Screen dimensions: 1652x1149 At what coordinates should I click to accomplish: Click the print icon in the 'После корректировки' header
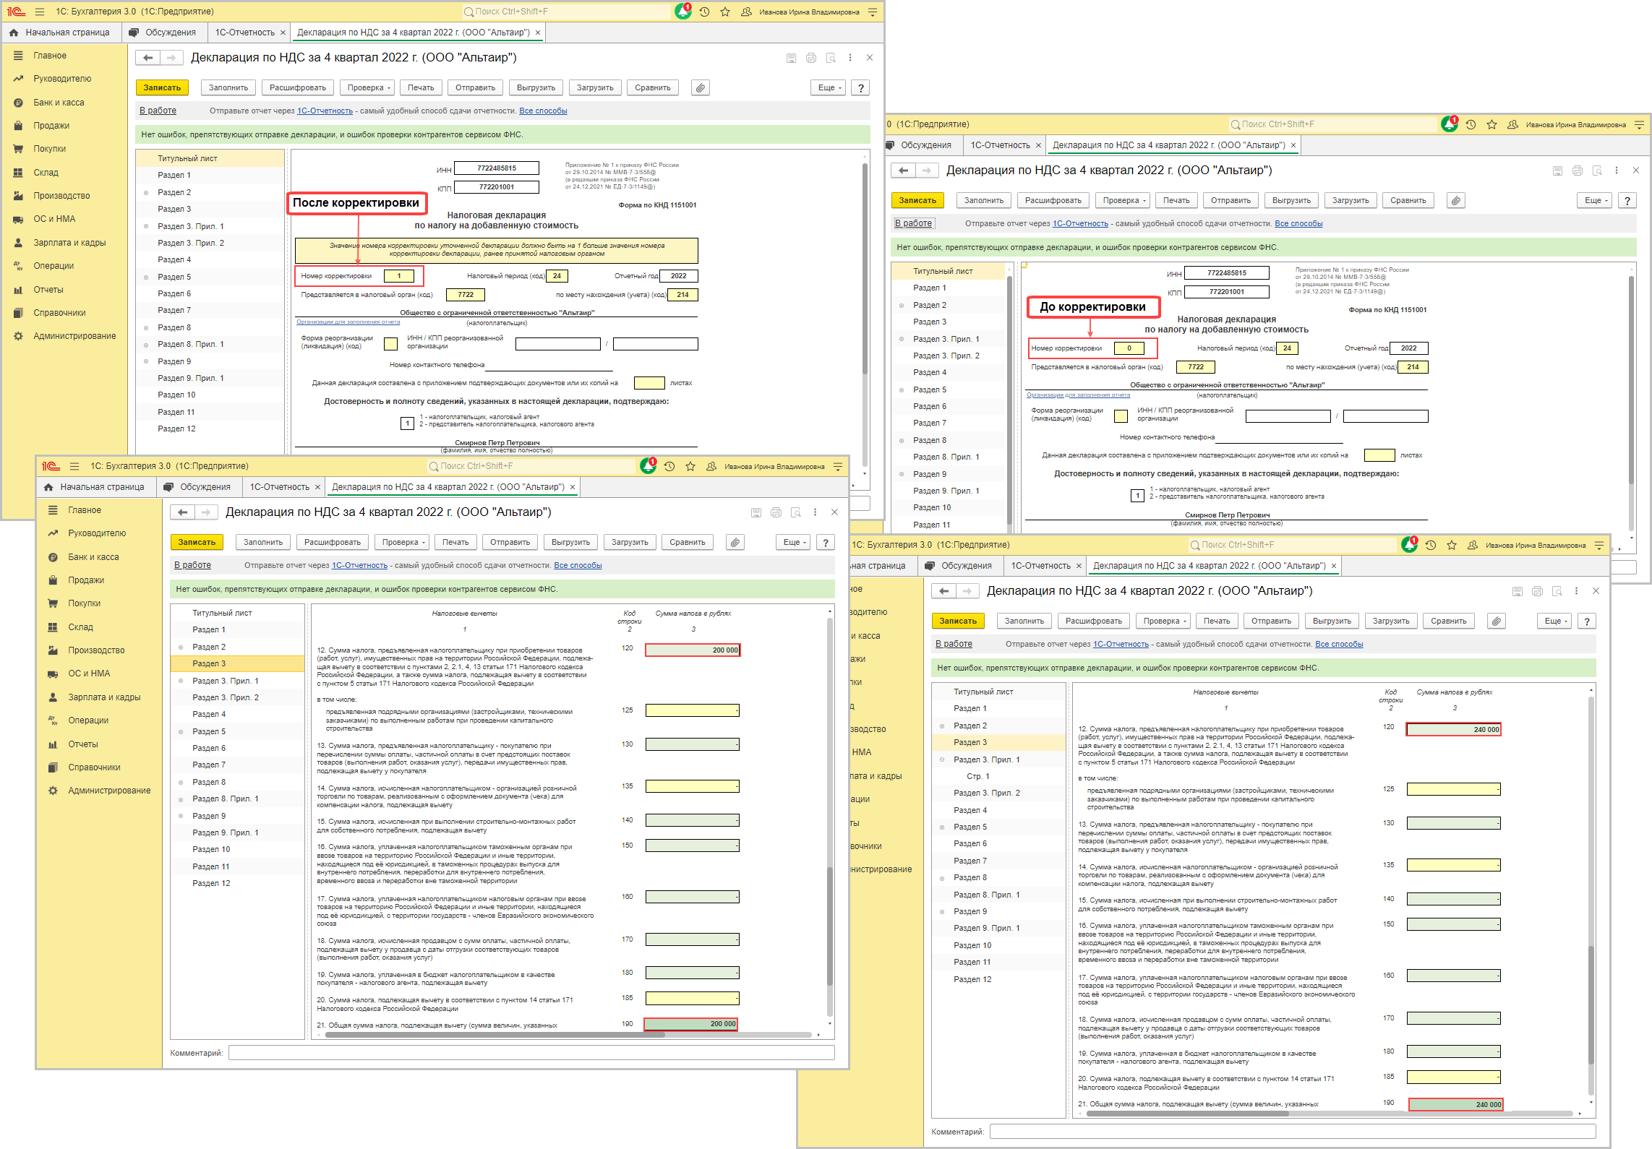pyautogui.click(x=811, y=58)
